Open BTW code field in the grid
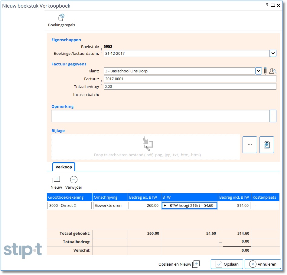 [189, 206]
